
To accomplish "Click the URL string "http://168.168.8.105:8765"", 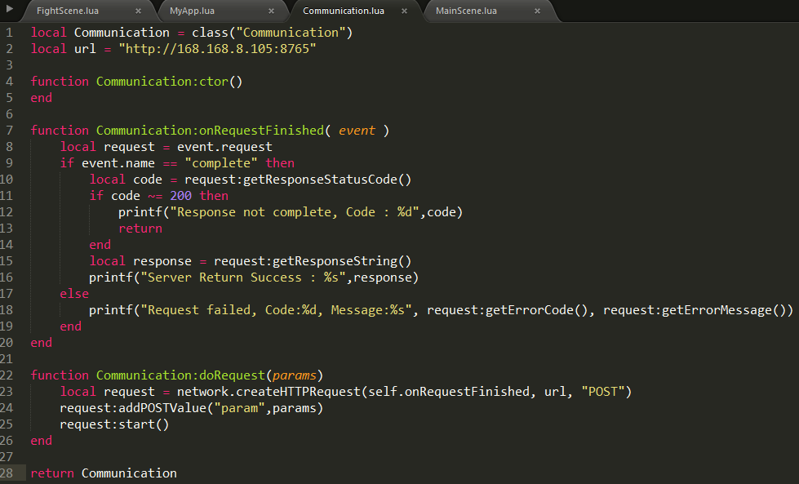I will tap(218, 49).
